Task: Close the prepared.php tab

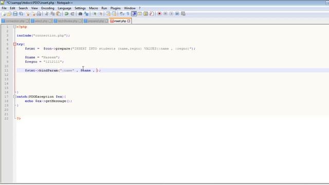Action: (x=106, y=21)
